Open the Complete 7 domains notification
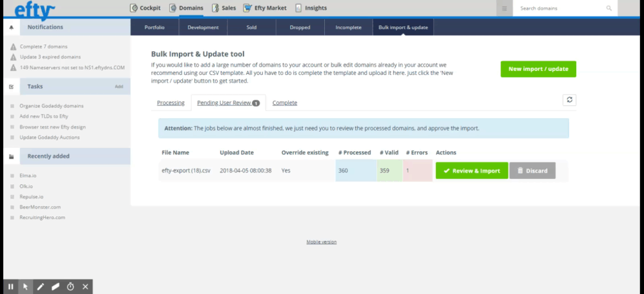The width and height of the screenshot is (644, 294). tap(43, 47)
